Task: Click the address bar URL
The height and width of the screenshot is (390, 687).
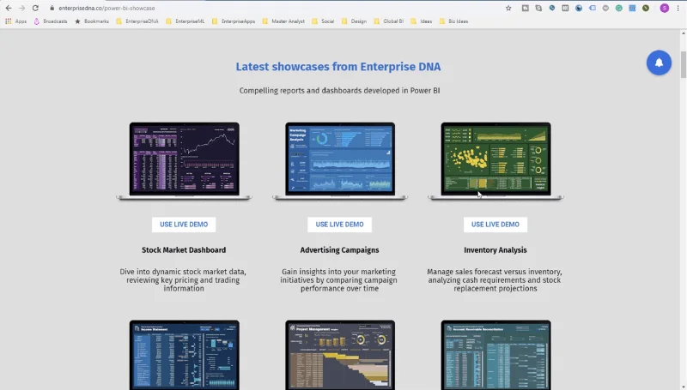Action: coord(106,8)
